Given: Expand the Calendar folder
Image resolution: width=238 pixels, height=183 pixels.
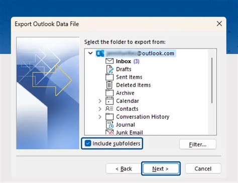Looking at the screenshot, I should 100,101.
